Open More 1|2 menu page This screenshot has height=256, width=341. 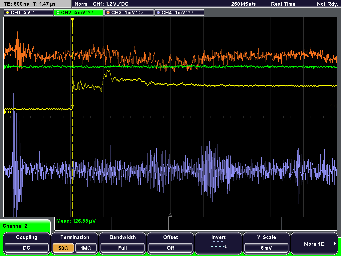click(x=314, y=243)
